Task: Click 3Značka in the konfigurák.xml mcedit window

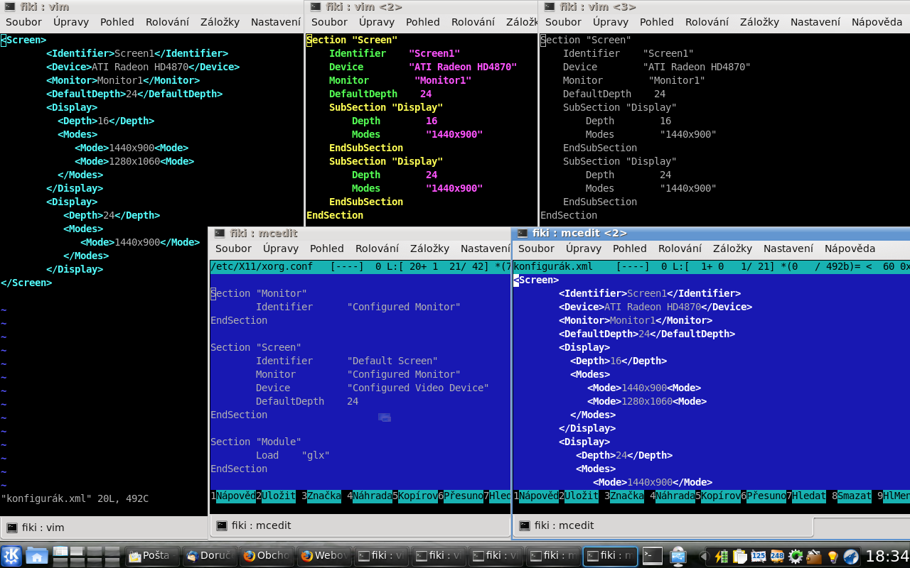Action: click(x=624, y=496)
